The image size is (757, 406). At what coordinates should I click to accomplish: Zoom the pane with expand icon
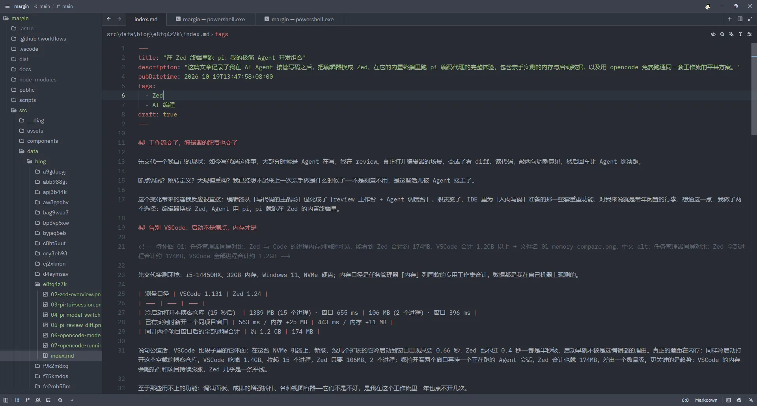(x=750, y=19)
